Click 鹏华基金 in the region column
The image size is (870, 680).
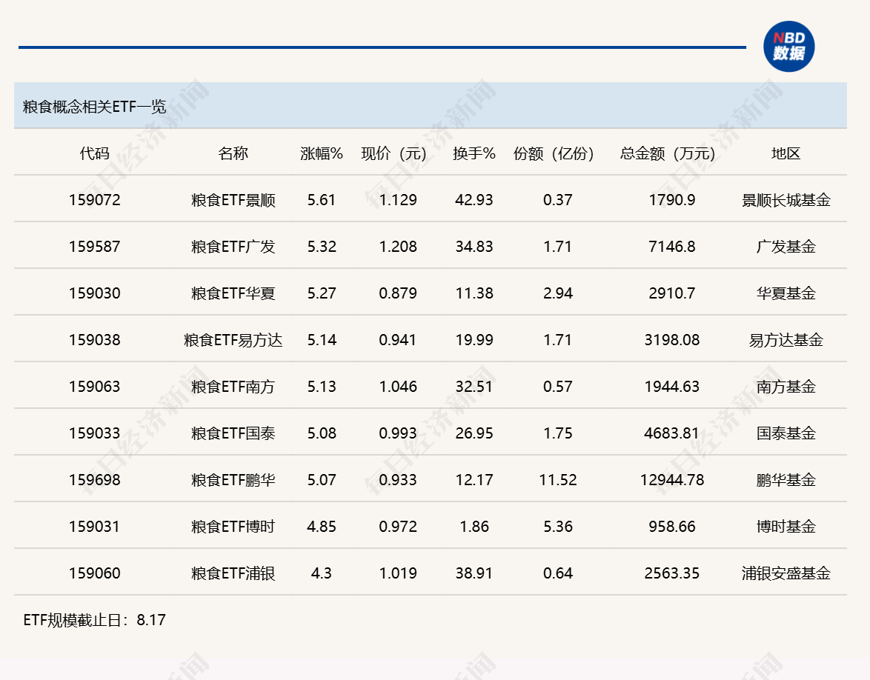(786, 479)
